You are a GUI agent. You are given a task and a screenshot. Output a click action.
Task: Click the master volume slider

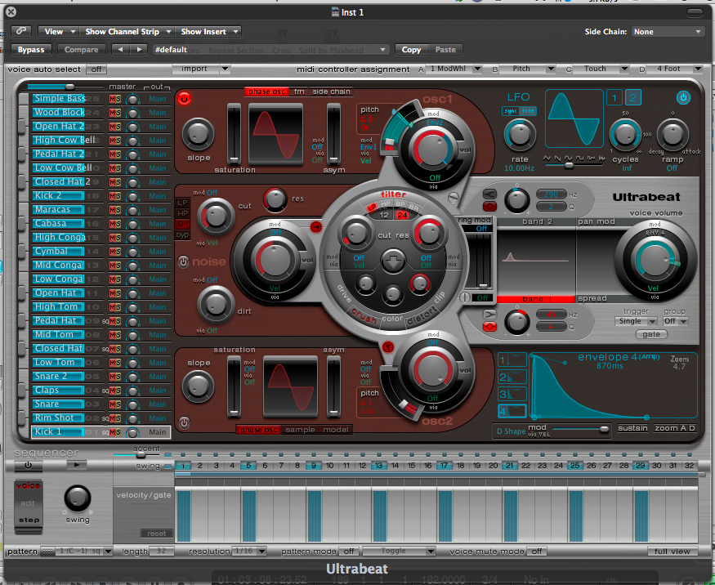point(69,86)
